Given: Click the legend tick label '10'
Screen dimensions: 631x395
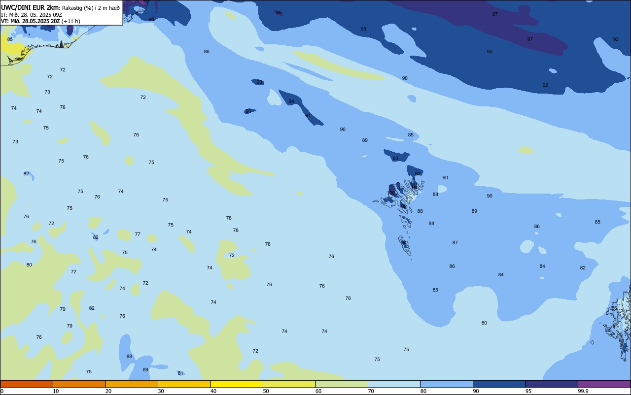Looking at the screenshot, I should [x=56, y=391].
